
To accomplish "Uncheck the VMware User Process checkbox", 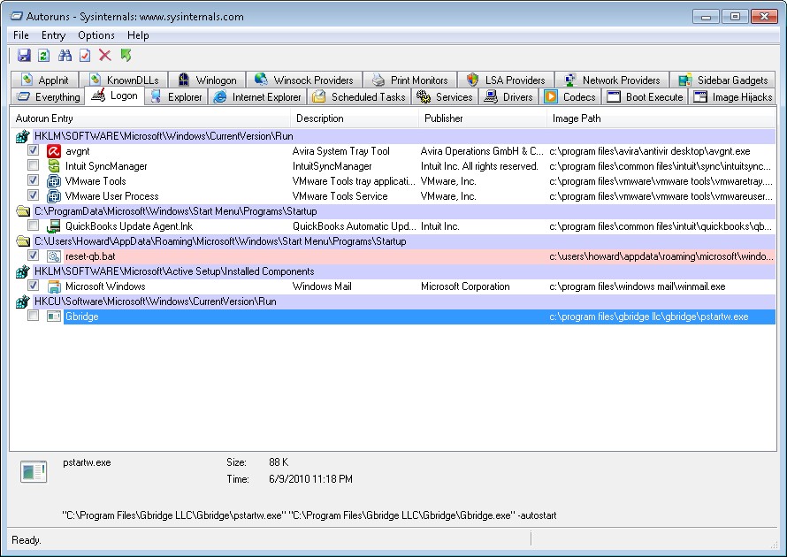I will tap(33, 195).
